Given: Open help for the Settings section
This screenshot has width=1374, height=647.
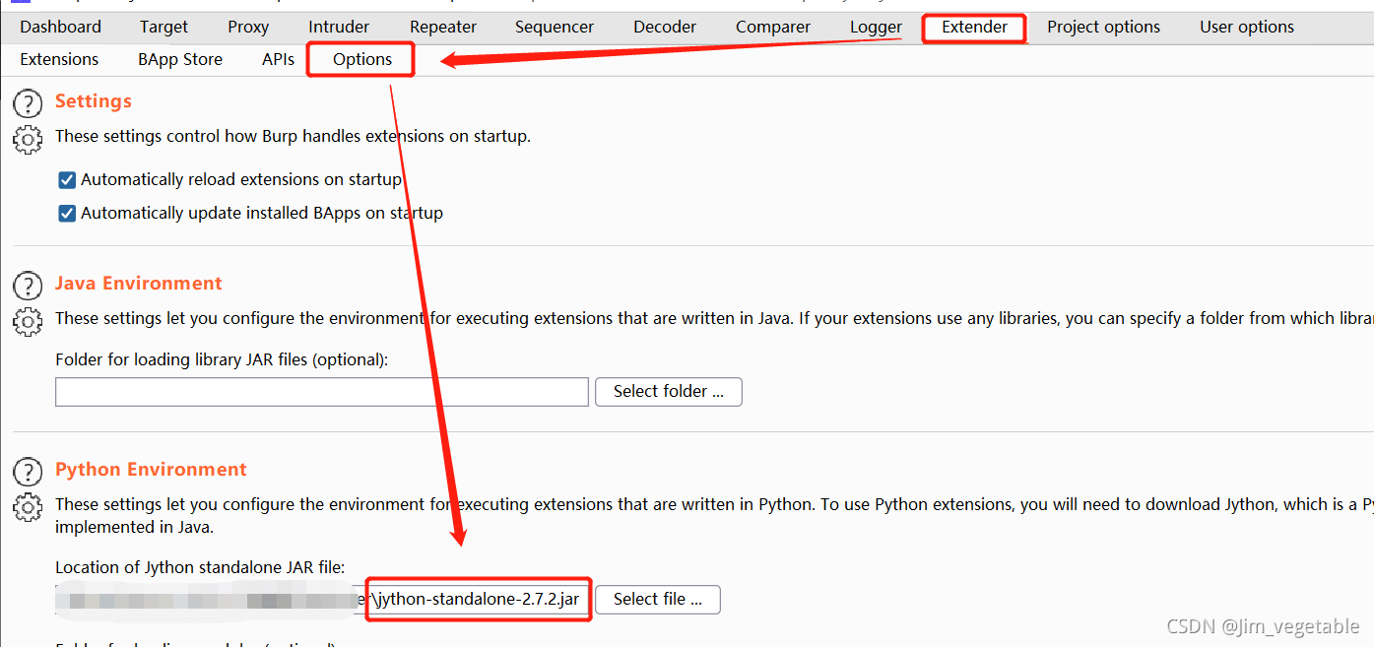Looking at the screenshot, I should point(28,102).
